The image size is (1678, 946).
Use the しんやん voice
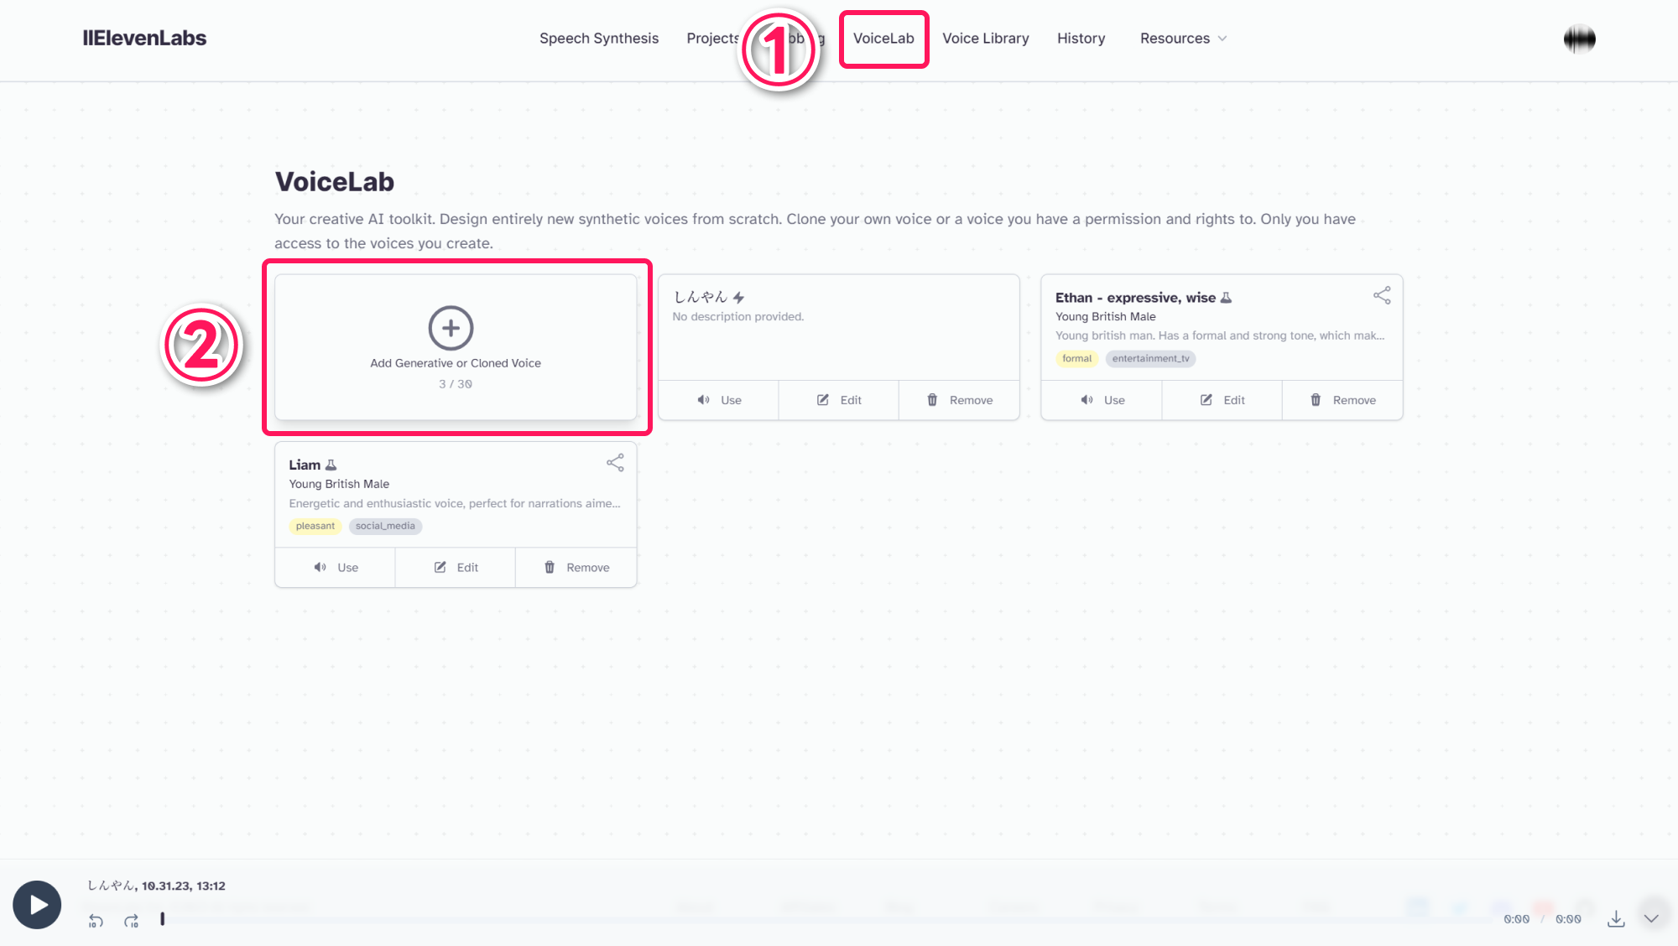click(x=719, y=400)
